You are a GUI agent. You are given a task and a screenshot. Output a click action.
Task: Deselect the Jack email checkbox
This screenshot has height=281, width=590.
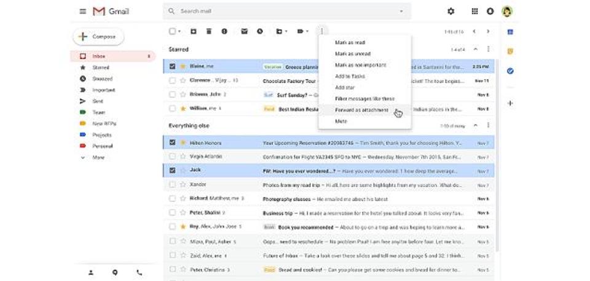pos(173,170)
